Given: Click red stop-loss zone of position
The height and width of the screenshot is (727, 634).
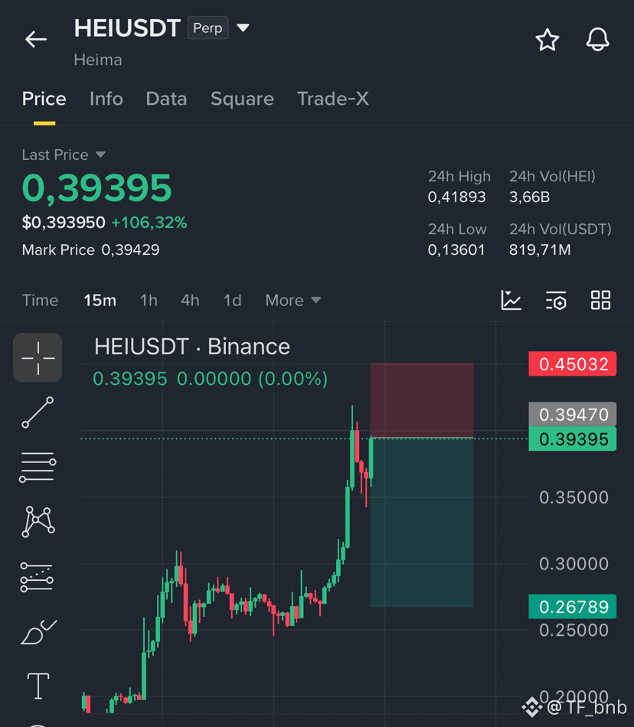Looking at the screenshot, I should (422, 400).
